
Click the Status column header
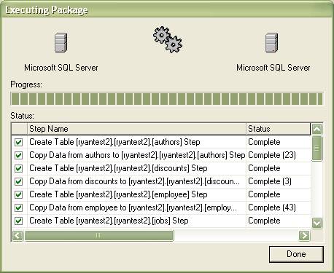click(278, 129)
